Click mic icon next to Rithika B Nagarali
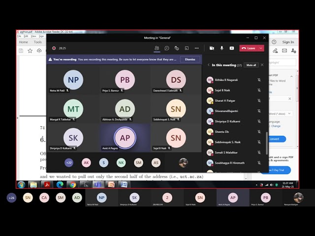The image size is (315, 236). (x=259, y=80)
